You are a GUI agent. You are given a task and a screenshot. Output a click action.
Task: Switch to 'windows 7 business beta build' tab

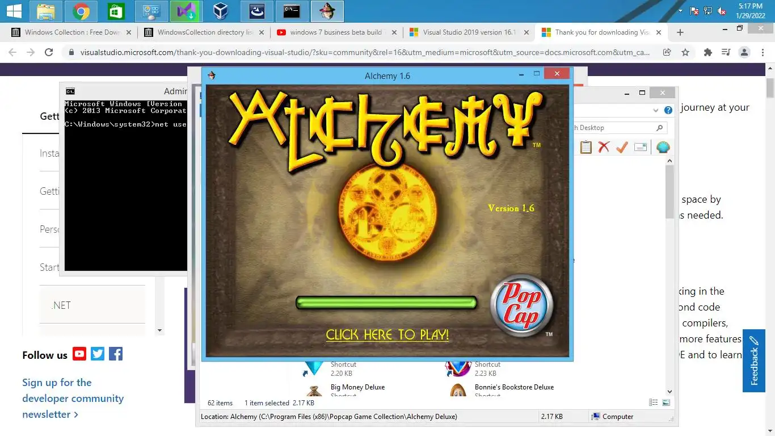pos(336,32)
